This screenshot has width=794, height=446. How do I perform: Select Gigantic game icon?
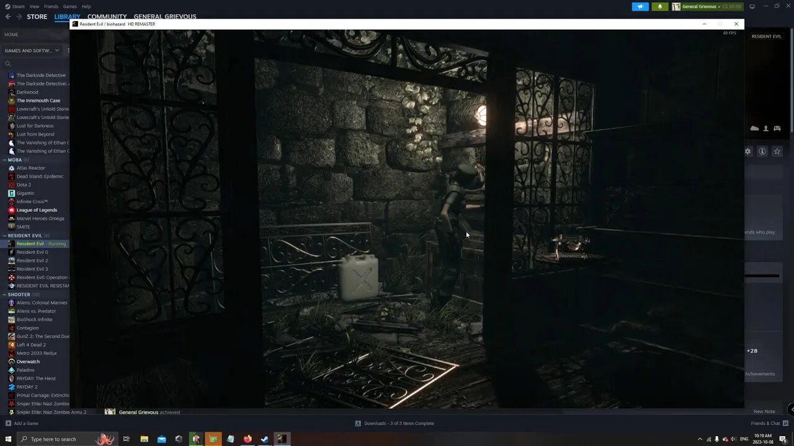click(x=11, y=193)
